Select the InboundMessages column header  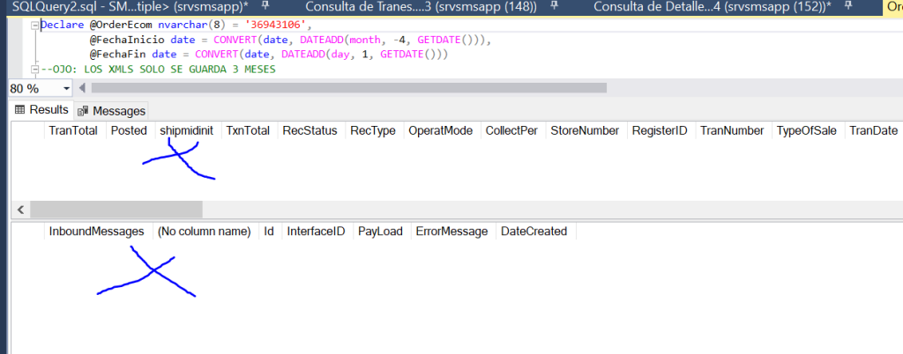click(97, 231)
